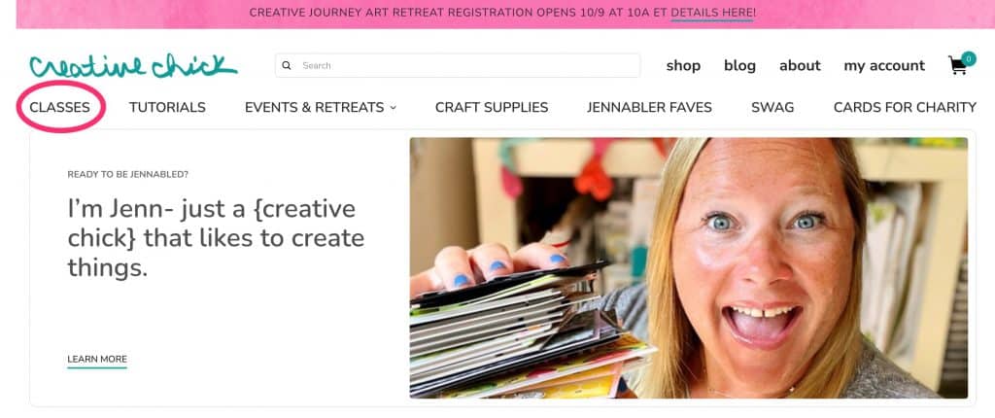Image resolution: width=995 pixels, height=418 pixels.
Task: Open Jennabler Faves
Action: coord(649,107)
